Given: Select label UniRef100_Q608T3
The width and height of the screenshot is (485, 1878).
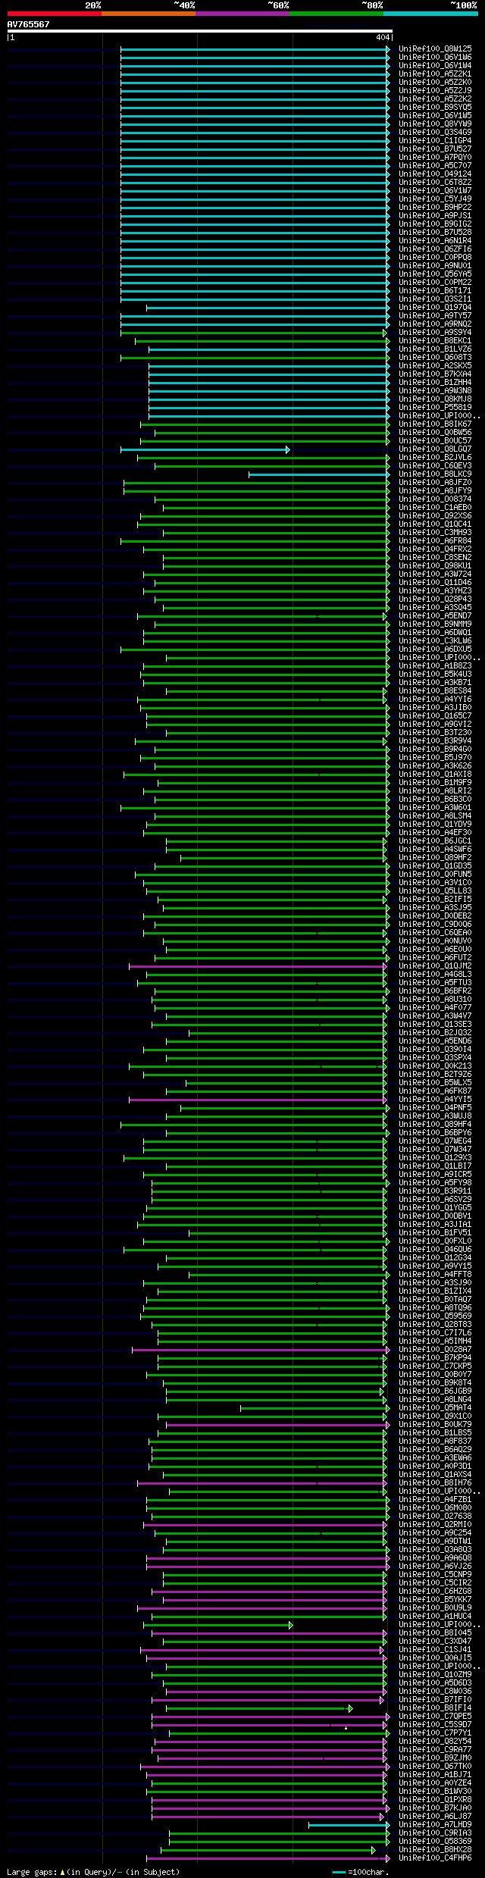Looking at the screenshot, I should tap(435, 357).
